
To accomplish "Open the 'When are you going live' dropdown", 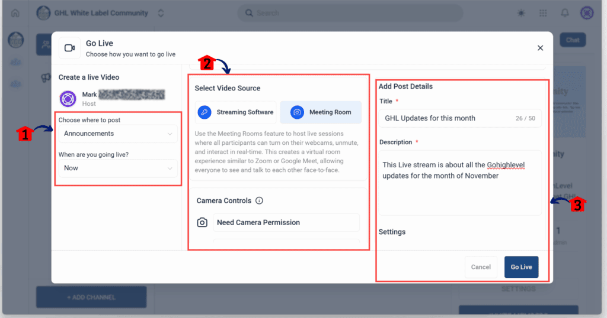I will 117,168.
